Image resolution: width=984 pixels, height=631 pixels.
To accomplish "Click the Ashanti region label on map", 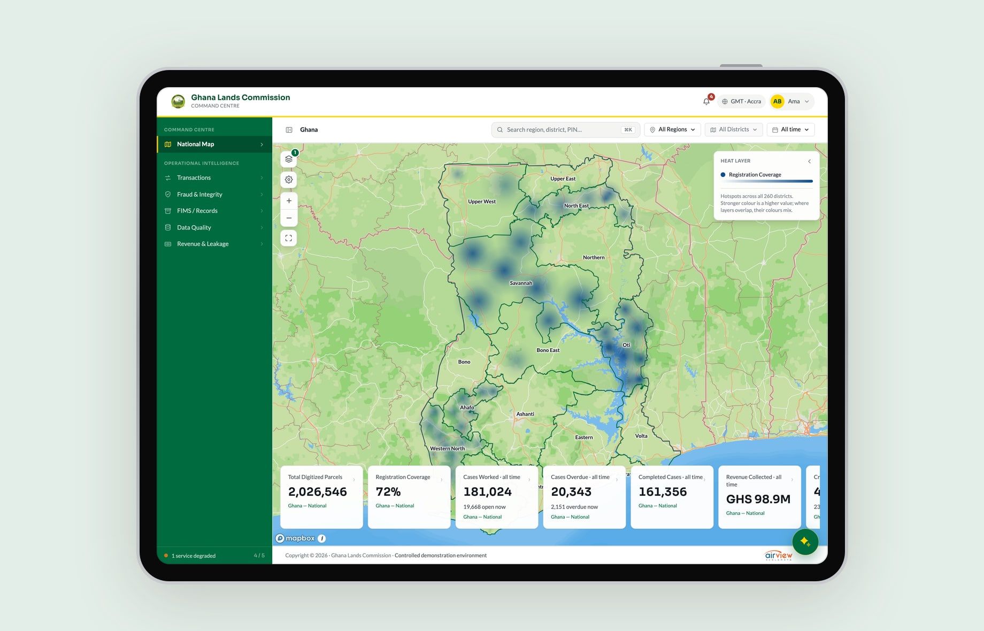I will (525, 414).
